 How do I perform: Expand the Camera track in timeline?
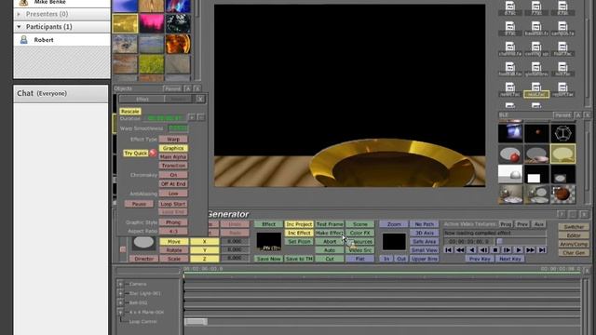[x=120, y=284]
